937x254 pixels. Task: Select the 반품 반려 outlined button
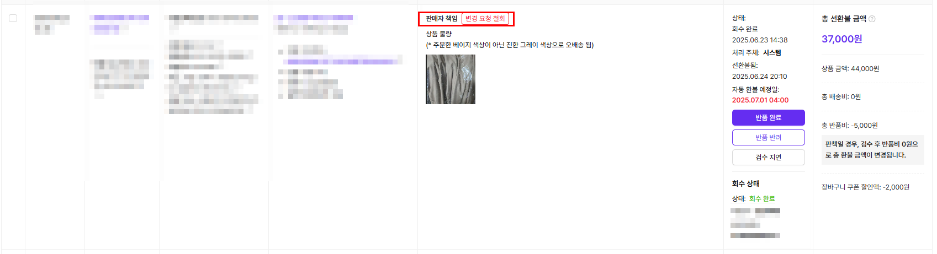coord(768,137)
